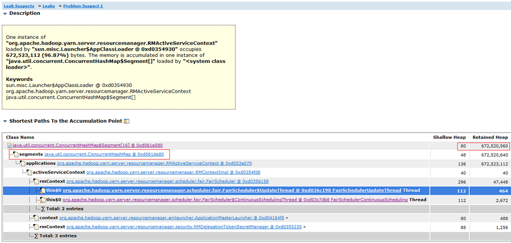511x243 pixels.
Task: Click retained heap value 1,256
Action: [x=502, y=227]
